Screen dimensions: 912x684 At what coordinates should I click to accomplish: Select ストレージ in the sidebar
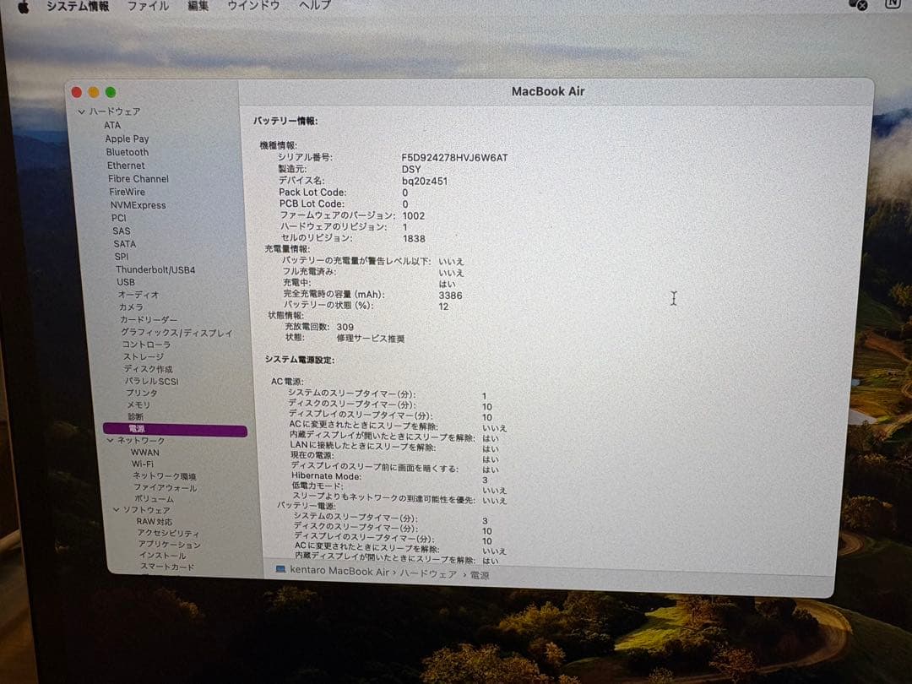[x=144, y=356]
